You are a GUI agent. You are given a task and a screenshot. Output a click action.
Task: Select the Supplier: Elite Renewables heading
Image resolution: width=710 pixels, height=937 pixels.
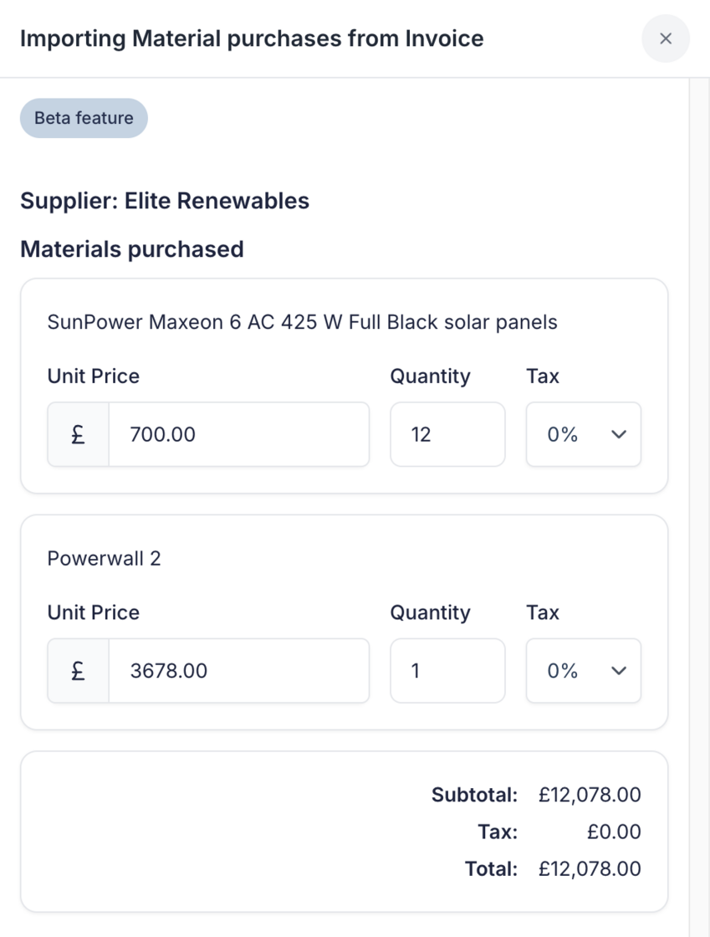pos(165,201)
